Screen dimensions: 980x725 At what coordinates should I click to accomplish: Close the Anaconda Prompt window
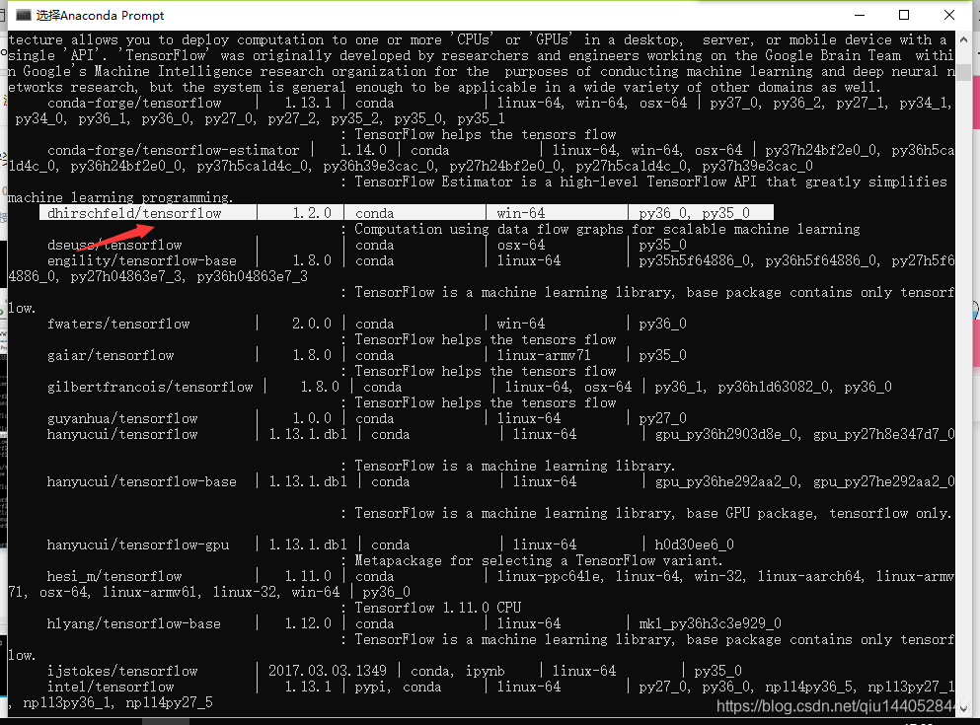[948, 15]
